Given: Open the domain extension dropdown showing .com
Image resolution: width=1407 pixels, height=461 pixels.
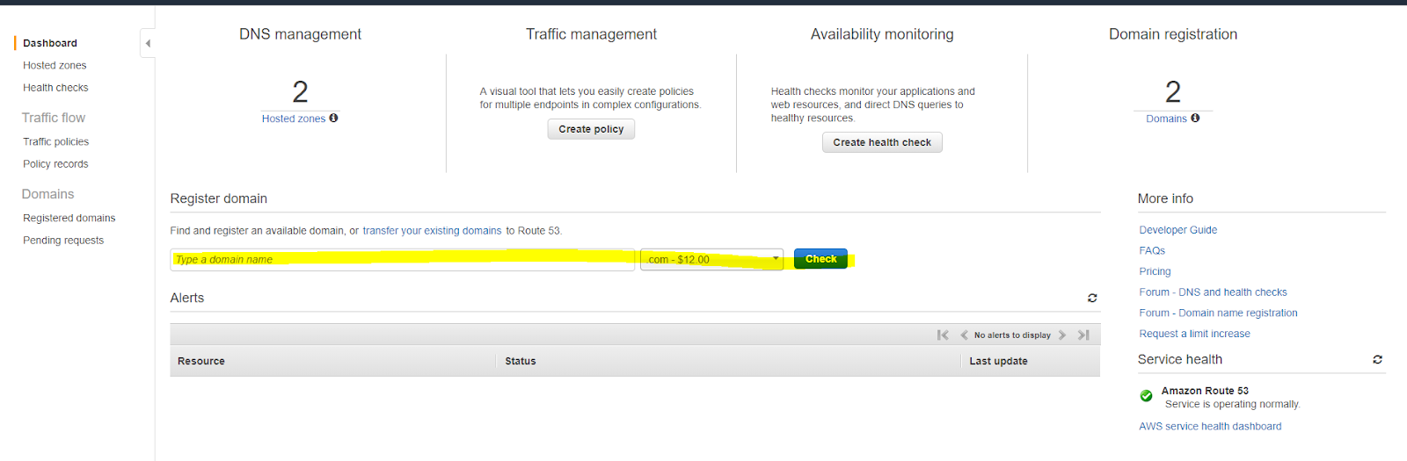Looking at the screenshot, I should [711, 259].
